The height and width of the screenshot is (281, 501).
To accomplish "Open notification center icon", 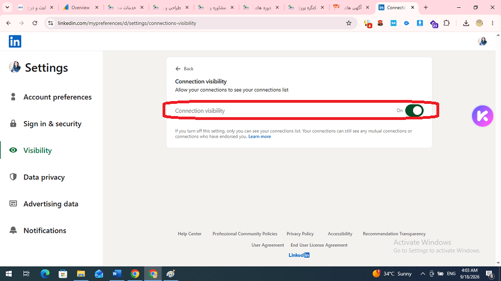I will coord(489,274).
